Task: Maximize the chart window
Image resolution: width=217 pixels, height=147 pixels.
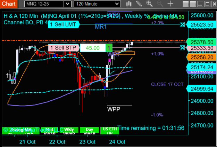Action: 207,4
